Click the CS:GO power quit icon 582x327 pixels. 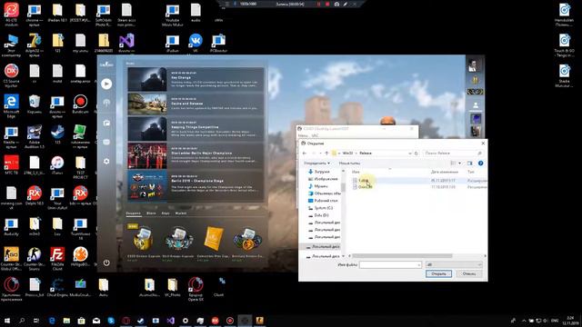106,263
